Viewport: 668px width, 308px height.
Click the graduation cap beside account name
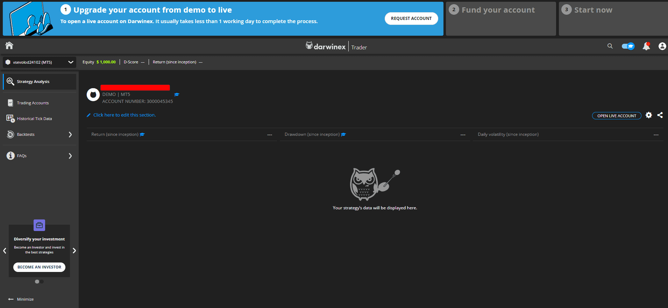pos(177,94)
